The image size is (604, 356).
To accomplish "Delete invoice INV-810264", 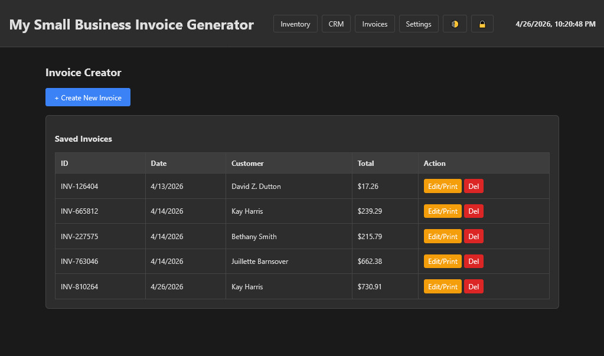I will [474, 287].
